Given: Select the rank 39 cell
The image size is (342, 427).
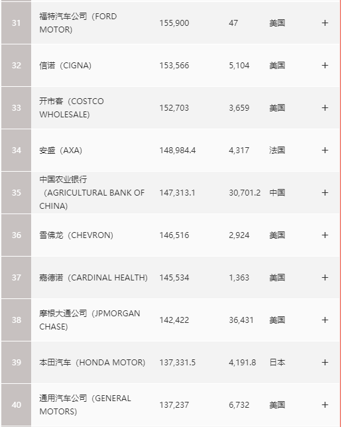Looking at the screenshot, I should (16, 363).
